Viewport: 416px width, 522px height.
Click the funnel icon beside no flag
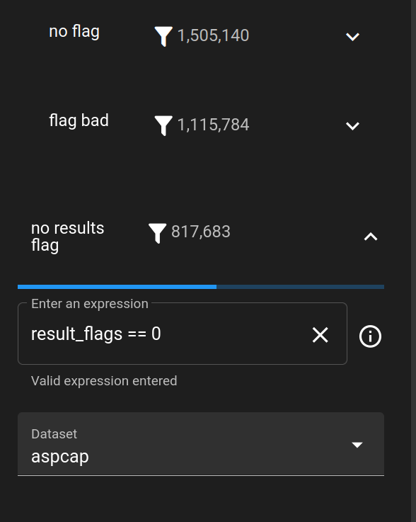163,36
